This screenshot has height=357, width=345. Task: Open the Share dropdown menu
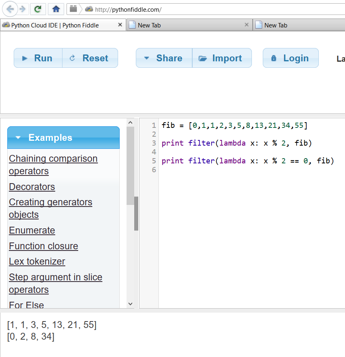pyautogui.click(x=164, y=58)
